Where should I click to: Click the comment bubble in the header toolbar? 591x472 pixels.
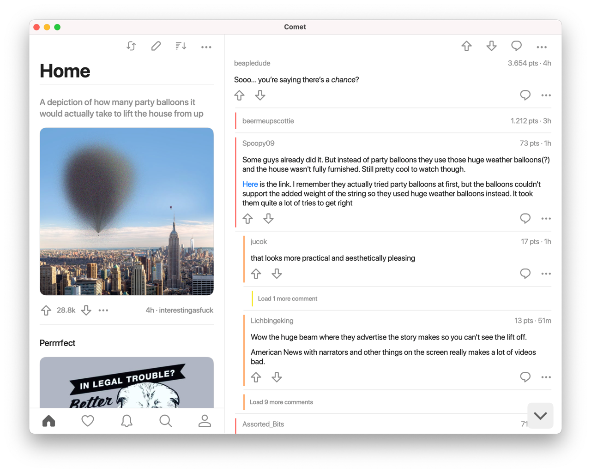pos(517,46)
